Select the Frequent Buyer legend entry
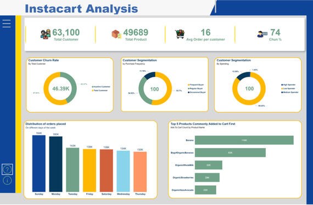Image resolution: width=313 pixels, height=205 pixels. [x=195, y=84]
